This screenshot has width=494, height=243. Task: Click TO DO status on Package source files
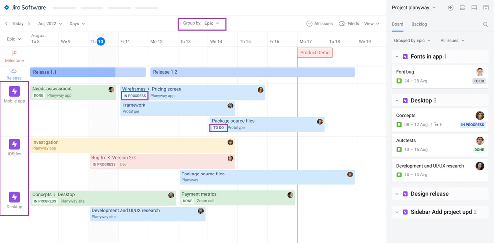(x=219, y=128)
